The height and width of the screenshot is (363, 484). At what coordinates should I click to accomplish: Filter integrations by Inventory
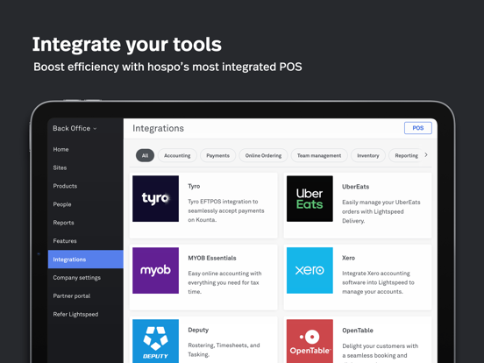368,155
